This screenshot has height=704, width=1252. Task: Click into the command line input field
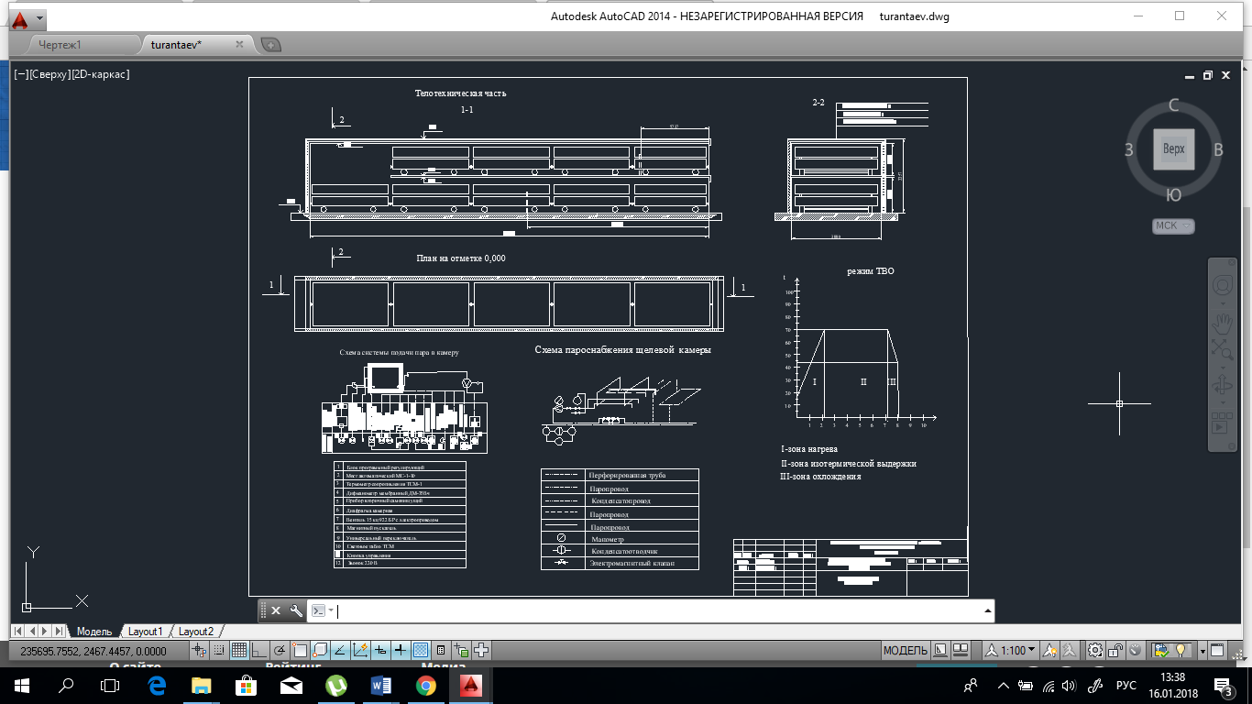(658, 610)
